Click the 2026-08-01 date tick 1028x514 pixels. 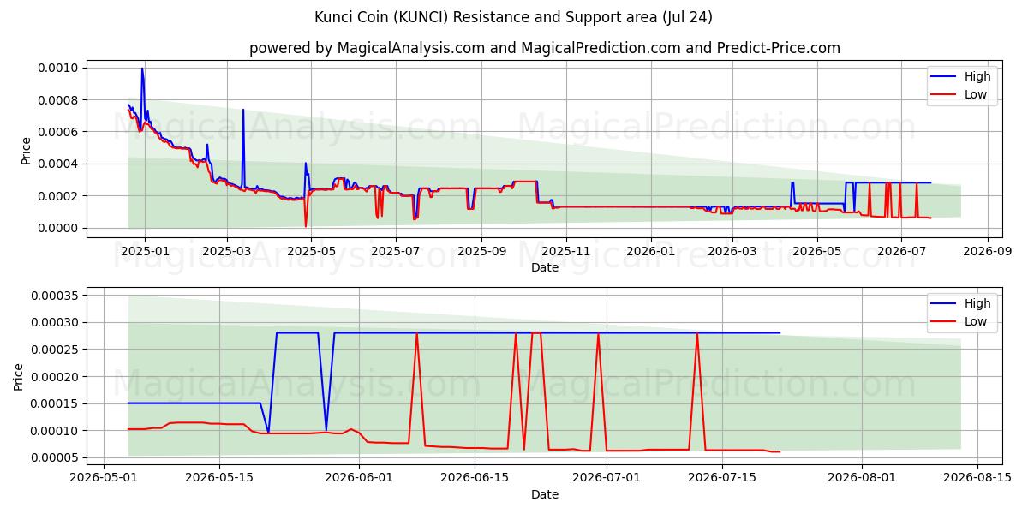pos(863,477)
